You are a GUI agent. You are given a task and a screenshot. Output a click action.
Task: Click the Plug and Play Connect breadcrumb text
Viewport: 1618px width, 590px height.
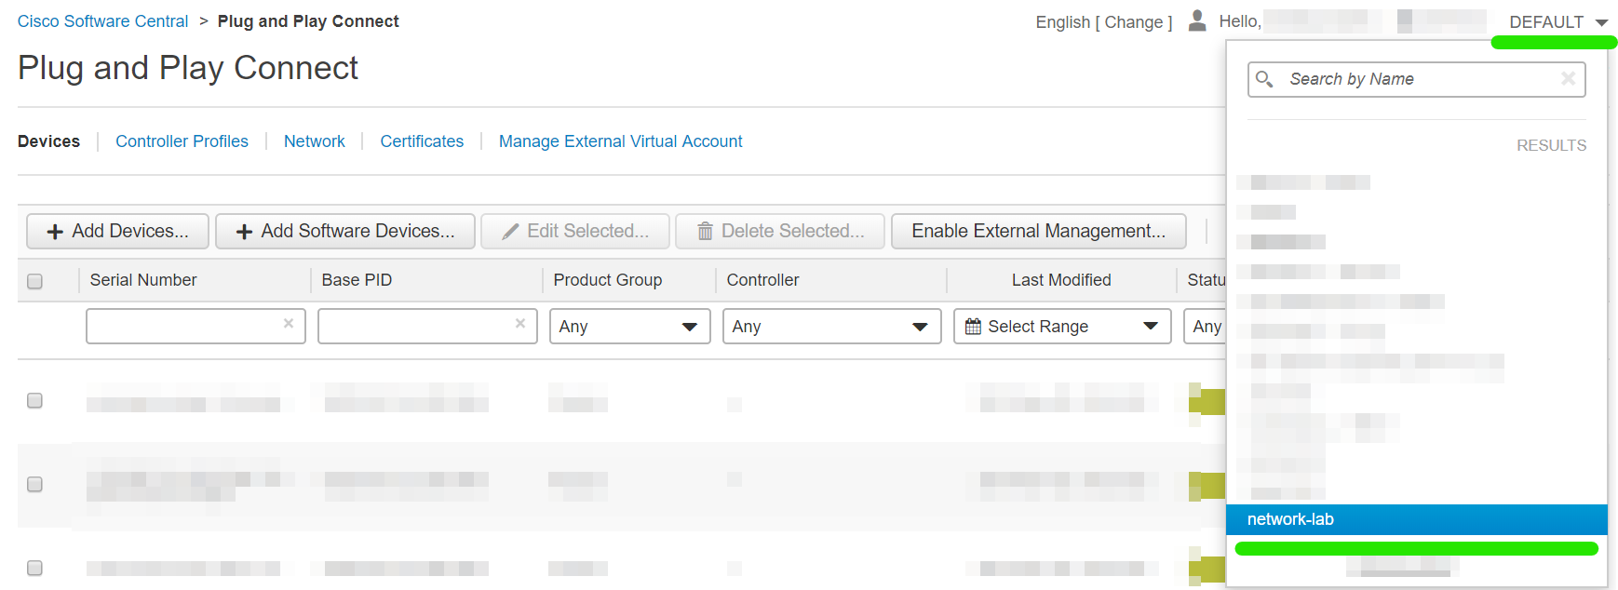click(308, 21)
